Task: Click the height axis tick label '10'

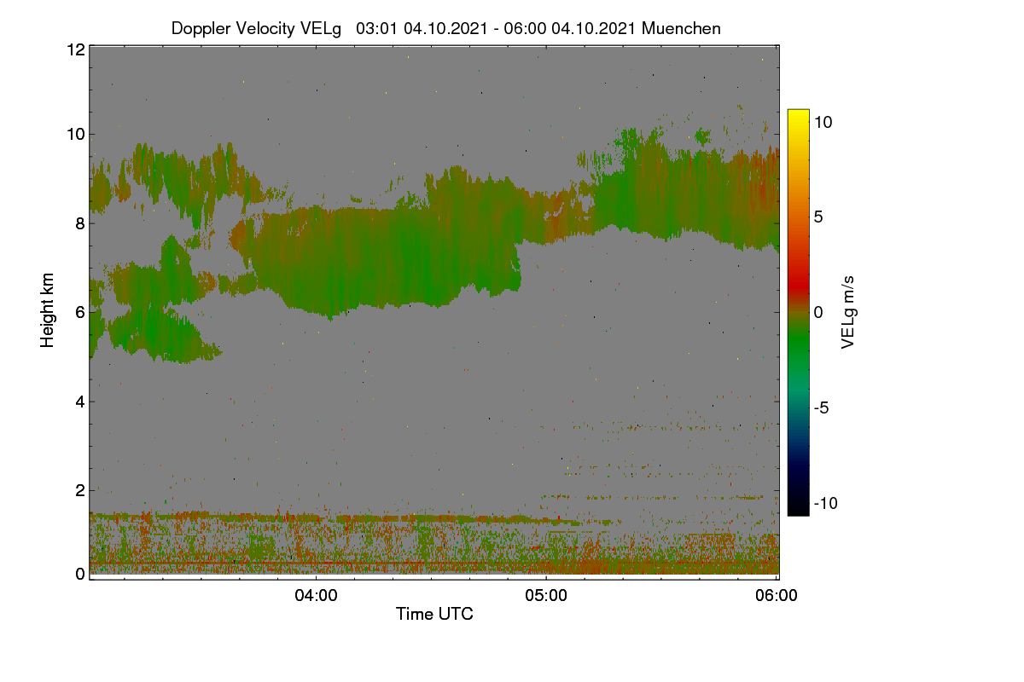Action: pos(75,134)
